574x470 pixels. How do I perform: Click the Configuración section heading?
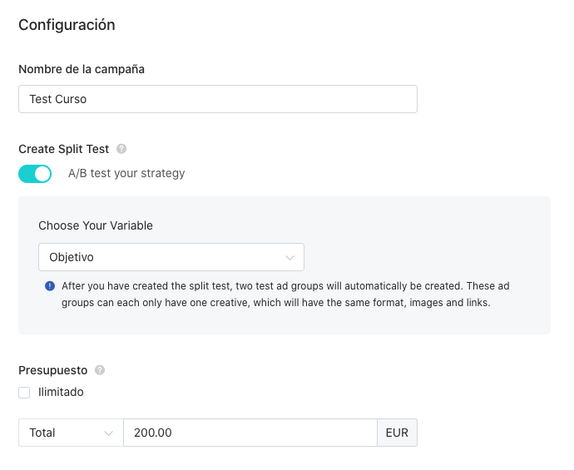tap(67, 25)
